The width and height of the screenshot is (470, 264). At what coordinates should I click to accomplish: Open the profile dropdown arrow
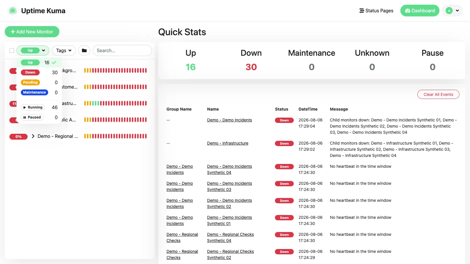(x=457, y=11)
